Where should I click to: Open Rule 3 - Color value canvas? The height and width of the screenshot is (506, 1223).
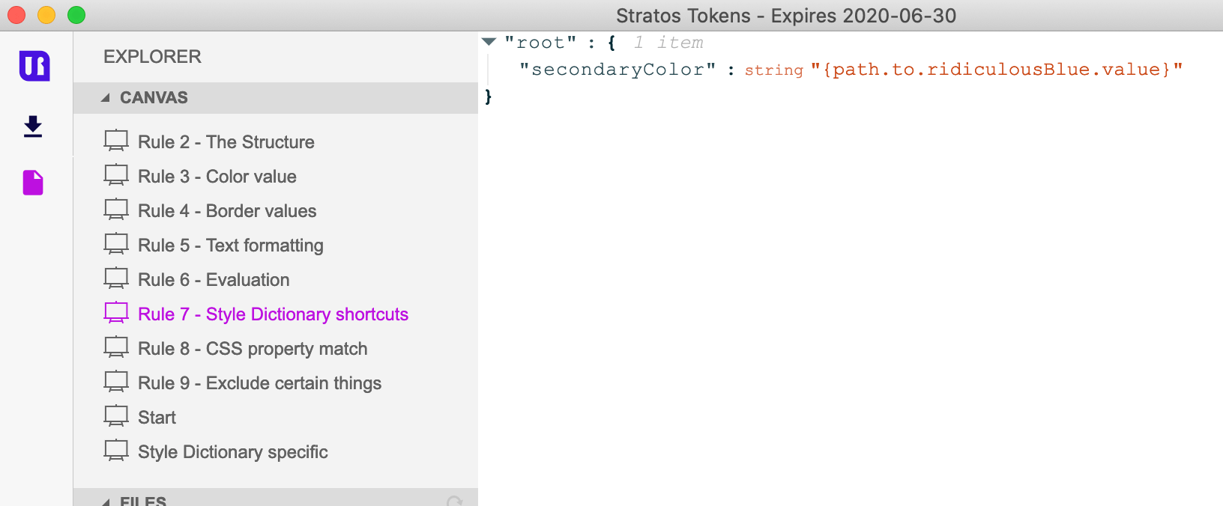coord(217,177)
